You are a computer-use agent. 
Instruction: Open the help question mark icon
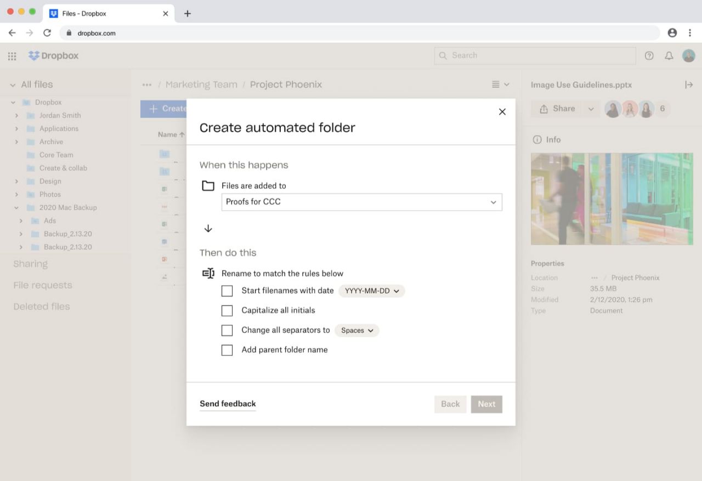[x=649, y=55]
